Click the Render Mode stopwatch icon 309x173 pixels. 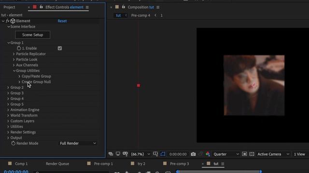coord(13,143)
